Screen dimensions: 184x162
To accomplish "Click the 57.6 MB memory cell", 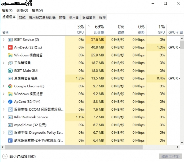I will (x=96, y=40).
